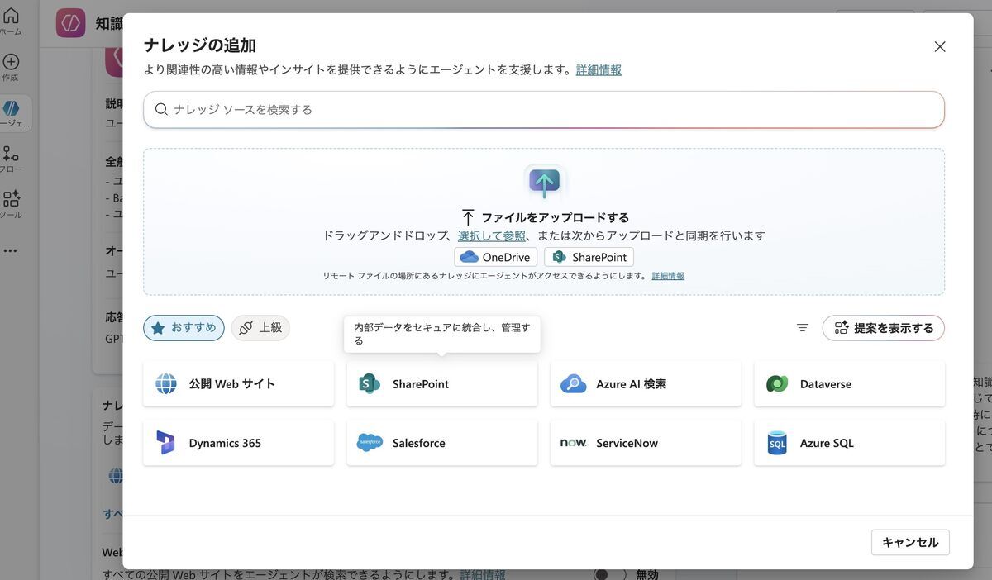The image size is (992, 580).
Task: Toggle the Web search 無効 switch
Action: [x=609, y=574]
